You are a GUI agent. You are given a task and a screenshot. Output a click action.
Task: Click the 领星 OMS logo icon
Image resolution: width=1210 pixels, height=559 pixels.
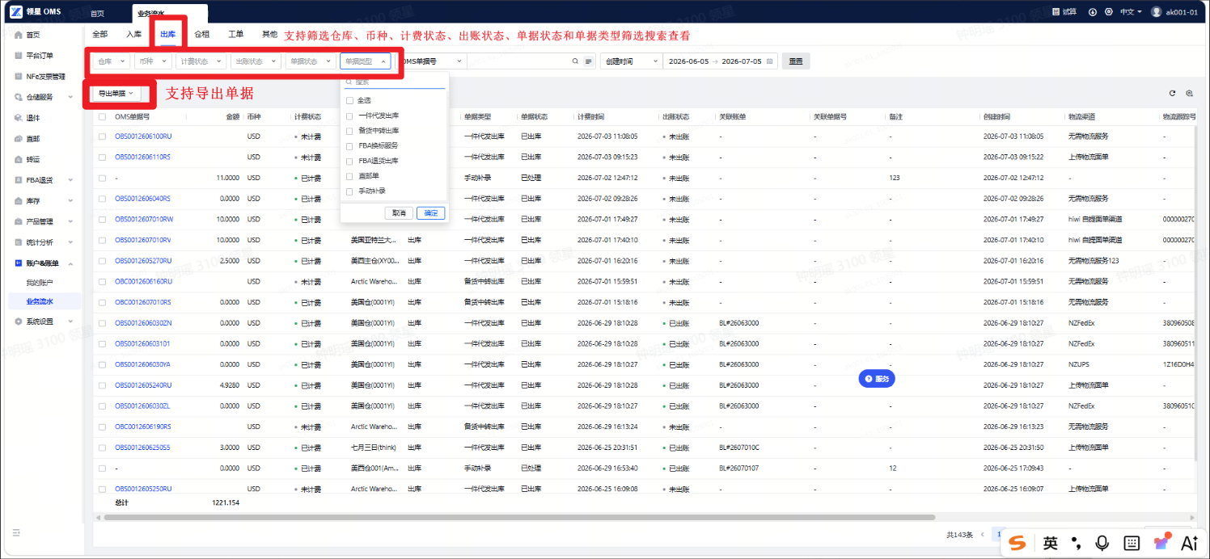(15, 11)
